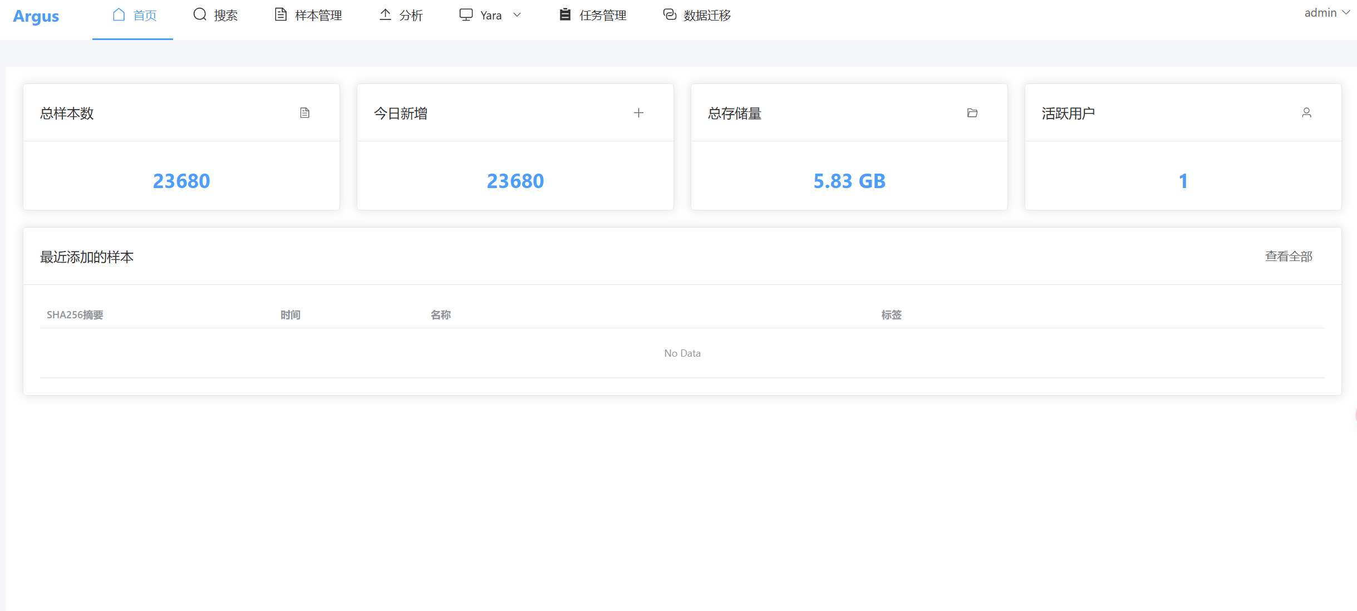The image size is (1357, 611).
Task: Click document icon in 总样本数 card
Action: click(x=304, y=113)
